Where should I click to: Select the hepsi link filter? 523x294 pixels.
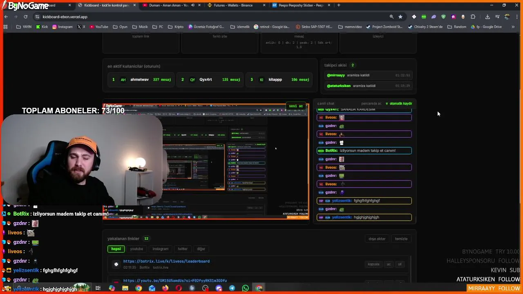point(116,249)
